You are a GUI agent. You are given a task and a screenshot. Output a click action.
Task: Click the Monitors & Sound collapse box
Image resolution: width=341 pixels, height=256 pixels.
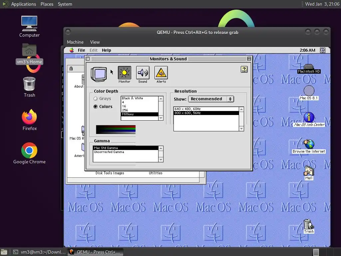point(249,59)
